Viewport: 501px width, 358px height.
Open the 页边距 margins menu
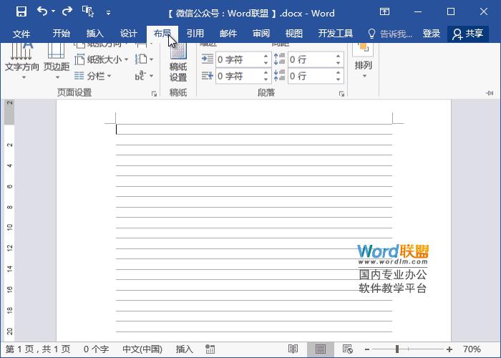[x=57, y=62]
